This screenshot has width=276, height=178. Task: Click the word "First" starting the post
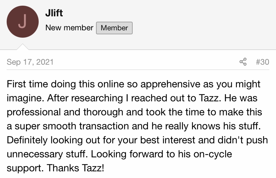(x=16, y=84)
